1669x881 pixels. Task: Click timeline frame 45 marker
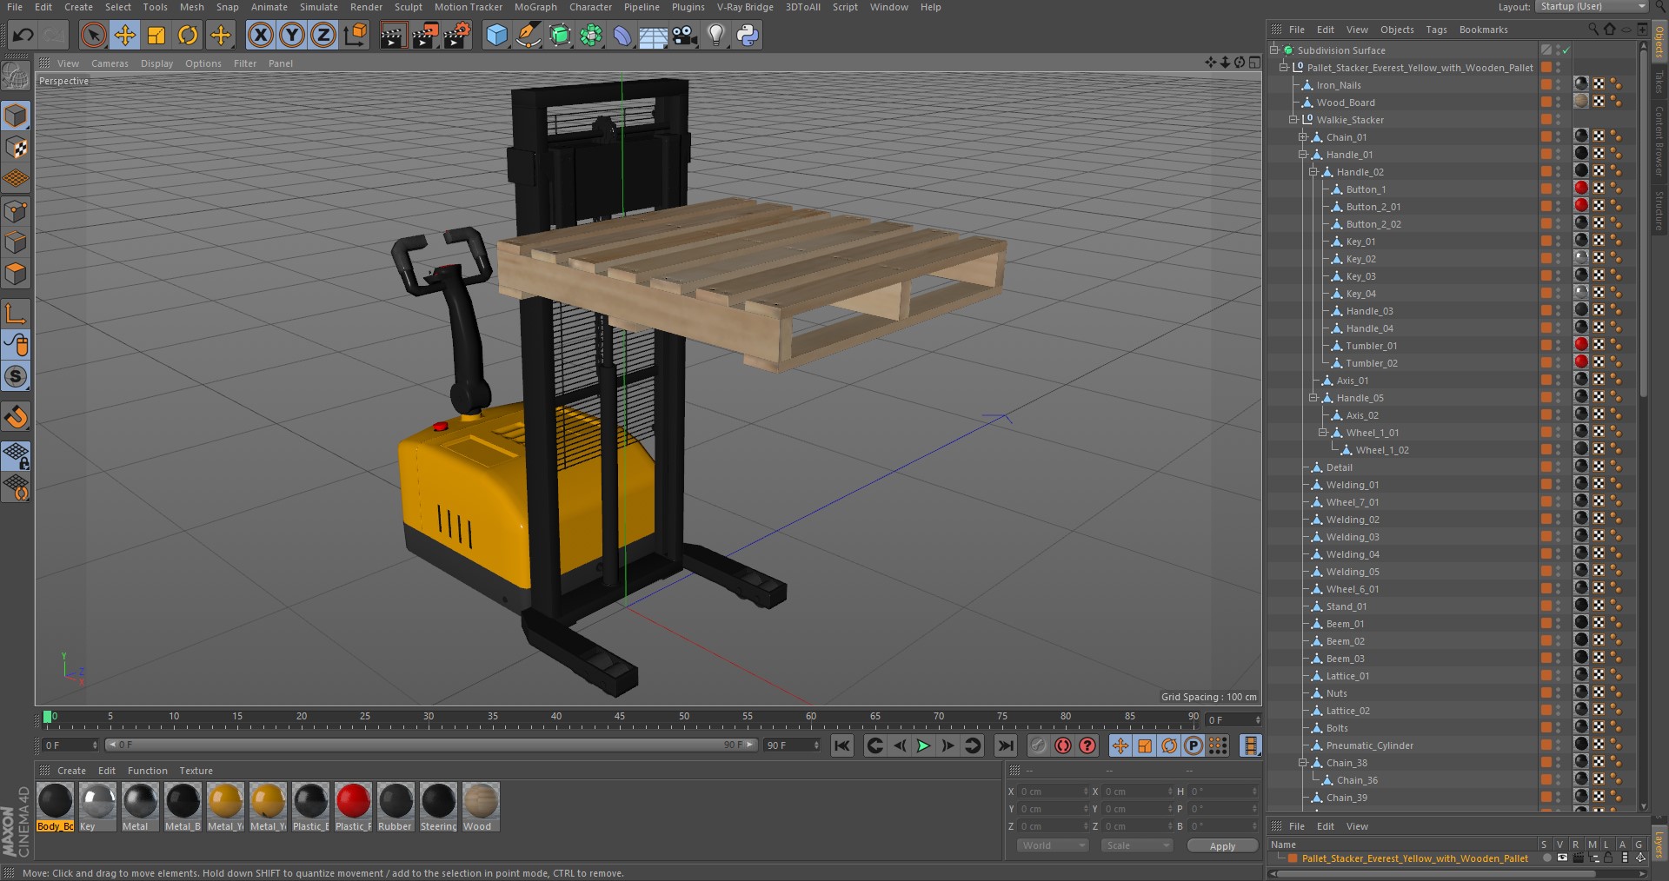pos(620,717)
